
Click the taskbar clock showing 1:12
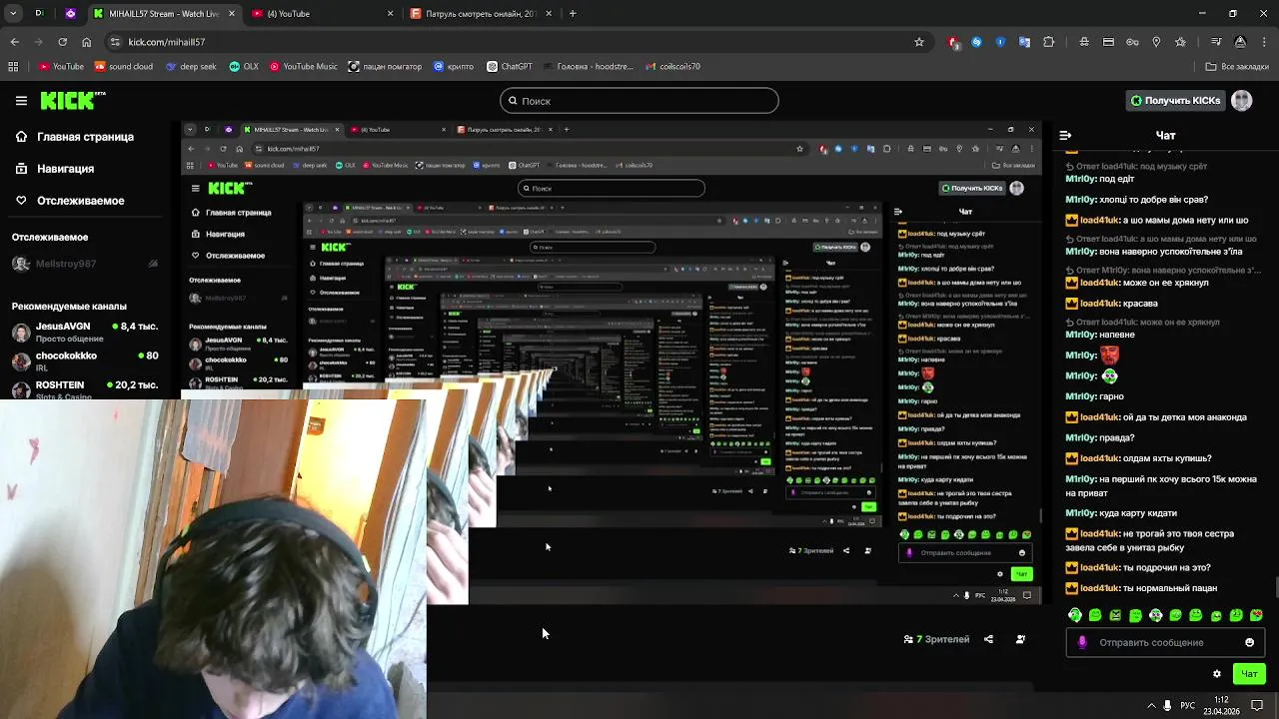1221,706
